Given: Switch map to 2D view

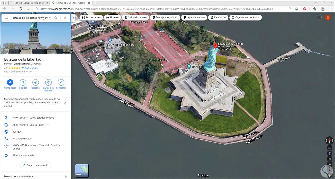Looking at the screenshot, I should tap(330, 148).
